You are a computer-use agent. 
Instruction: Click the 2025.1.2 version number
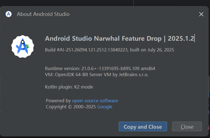point(181,38)
